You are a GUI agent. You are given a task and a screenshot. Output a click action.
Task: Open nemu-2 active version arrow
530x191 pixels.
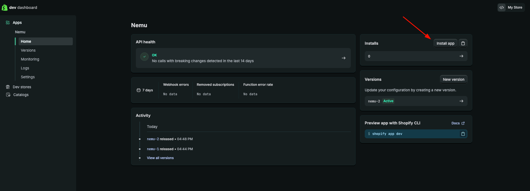(461, 101)
